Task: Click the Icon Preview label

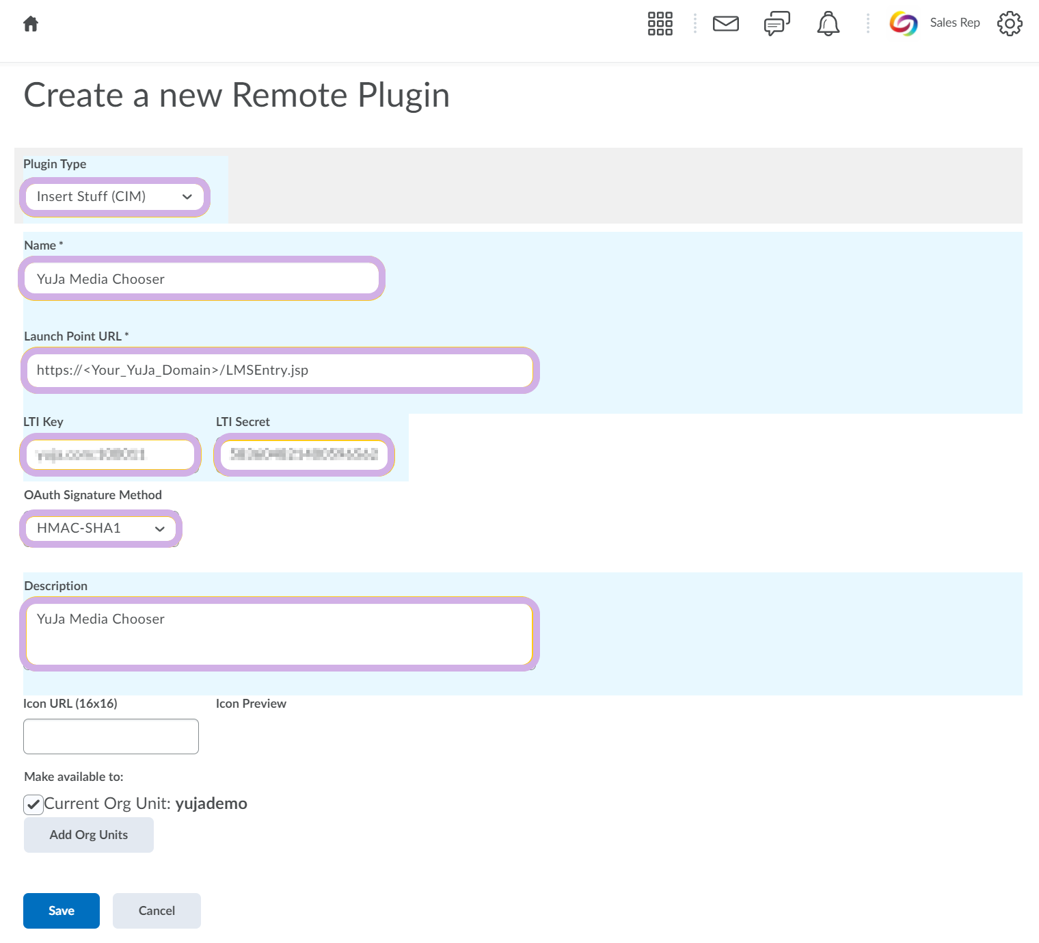Action: click(251, 704)
